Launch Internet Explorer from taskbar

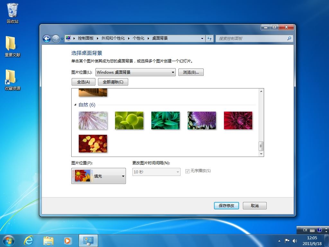pyautogui.click(x=28, y=241)
